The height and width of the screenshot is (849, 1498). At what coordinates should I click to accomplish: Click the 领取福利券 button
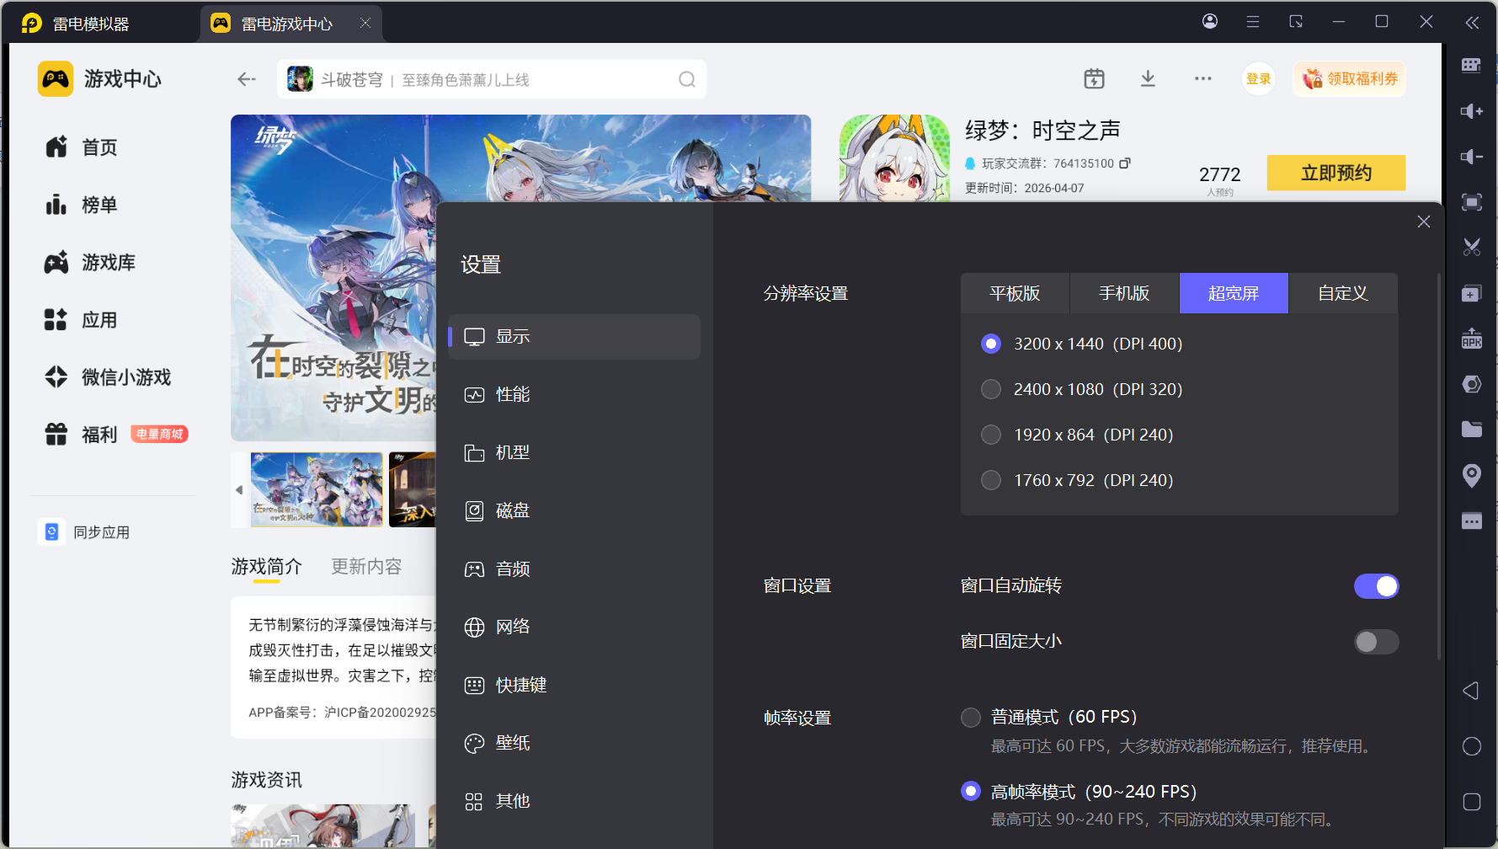pyautogui.click(x=1350, y=79)
